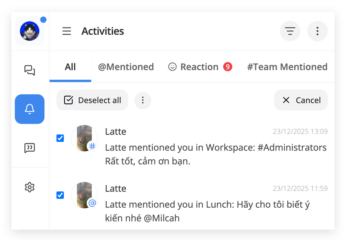Open three-dot menu next to Deselect all

(x=143, y=100)
